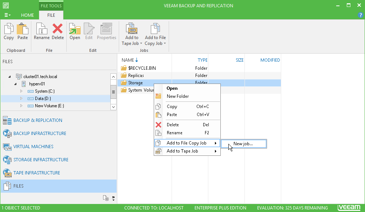365x212 pixels.
Task: Click the navigation pane settings gear icon
Action: click(x=106, y=198)
